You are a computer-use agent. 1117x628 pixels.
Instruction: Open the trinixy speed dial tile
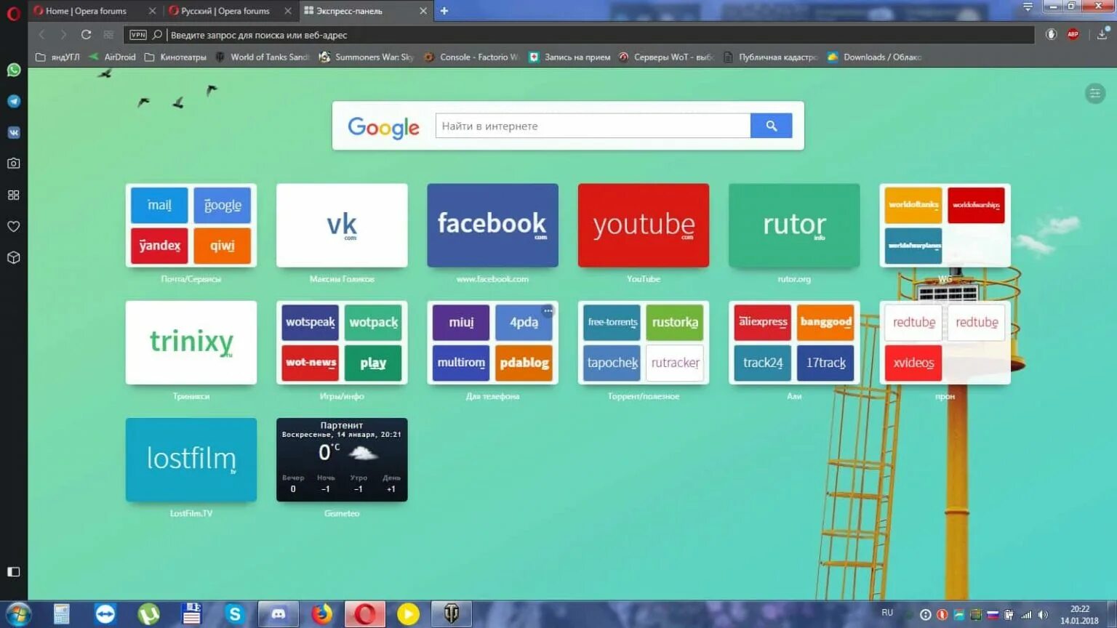191,342
